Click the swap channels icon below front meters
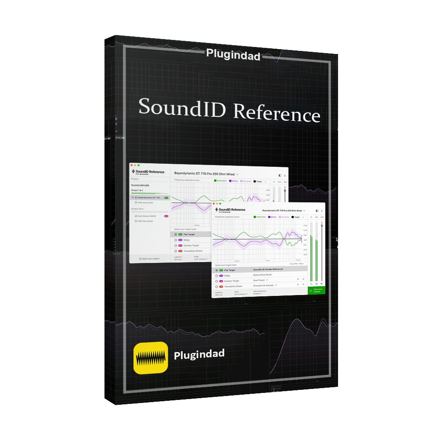 coord(311,284)
